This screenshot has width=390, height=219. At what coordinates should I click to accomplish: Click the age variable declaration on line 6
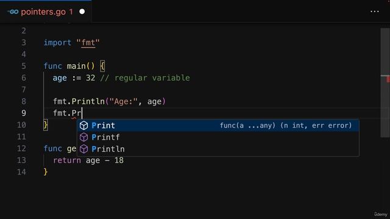coord(60,78)
